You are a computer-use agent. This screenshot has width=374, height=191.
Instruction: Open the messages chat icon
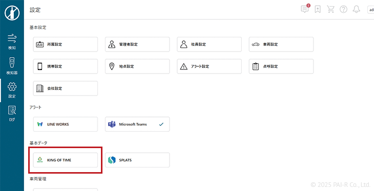[x=305, y=9]
